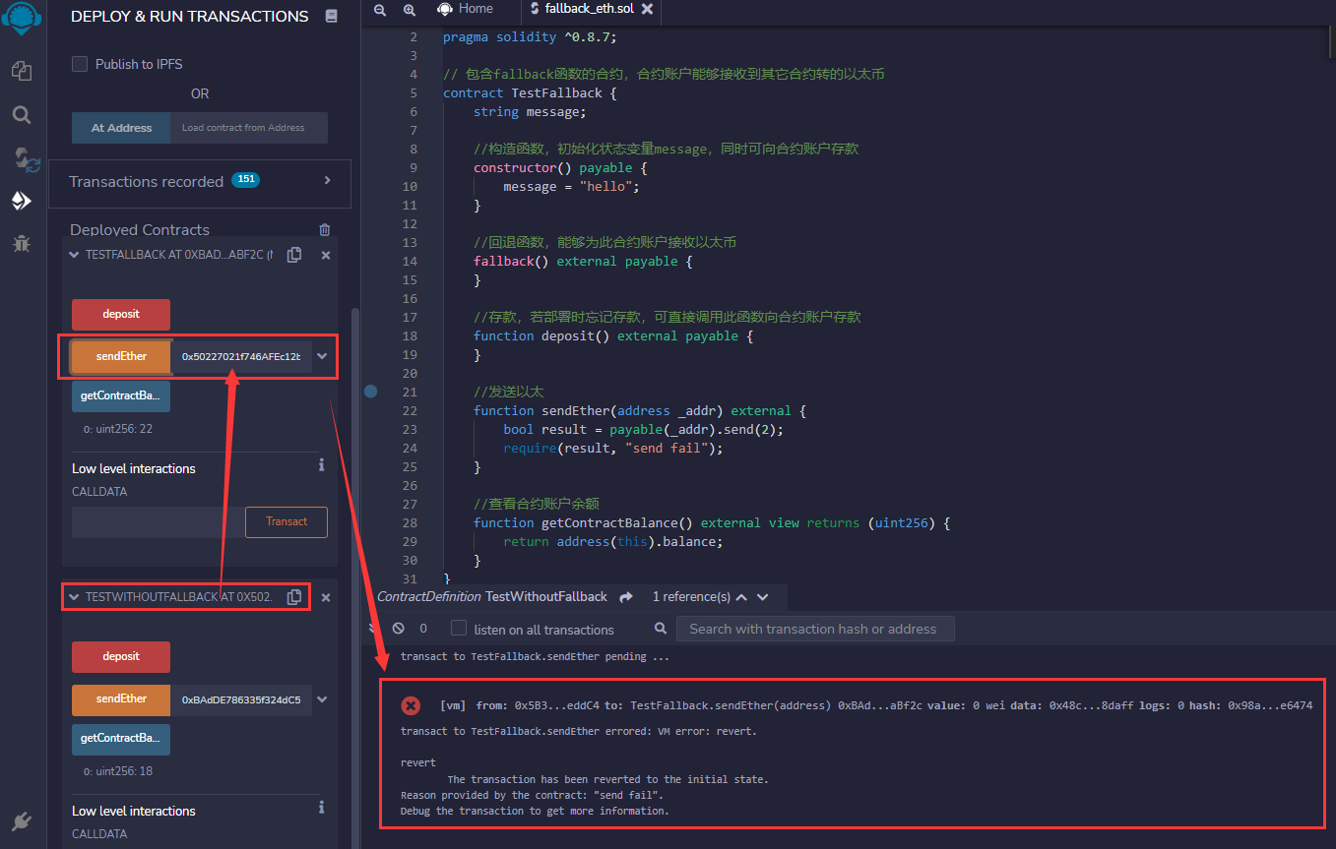Copy the TESTFALLBACK contract address
This screenshot has width=1336, height=849.
coord(293,254)
